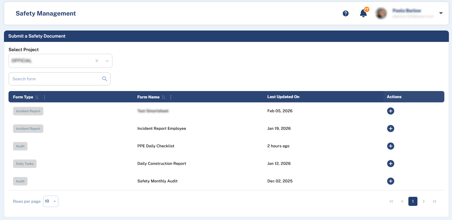452x220 pixels.
Task: Add Safety Monthly Audit document
Action: pyautogui.click(x=391, y=181)
